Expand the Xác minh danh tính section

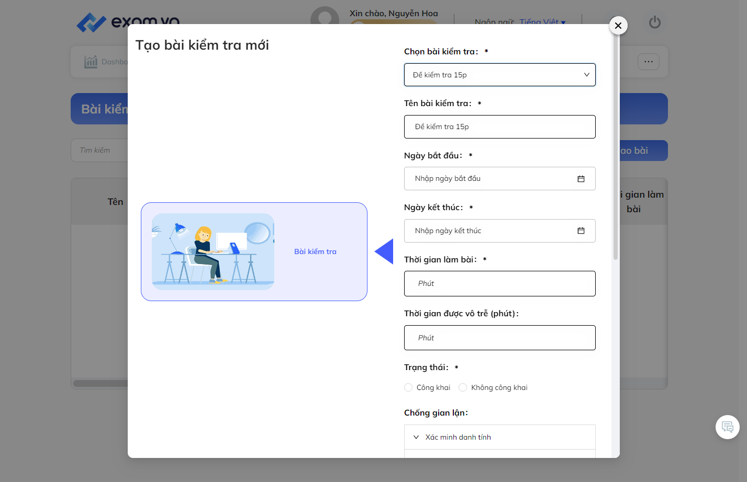tap(500, 437)
